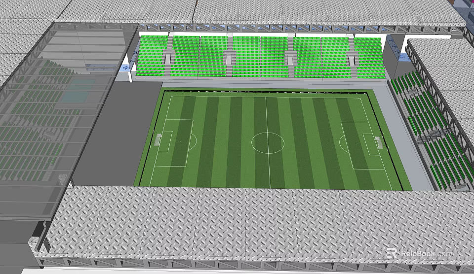474x274 pixels.
Task: Select the left goal on the pitch
Action: [x=158, y=140]
